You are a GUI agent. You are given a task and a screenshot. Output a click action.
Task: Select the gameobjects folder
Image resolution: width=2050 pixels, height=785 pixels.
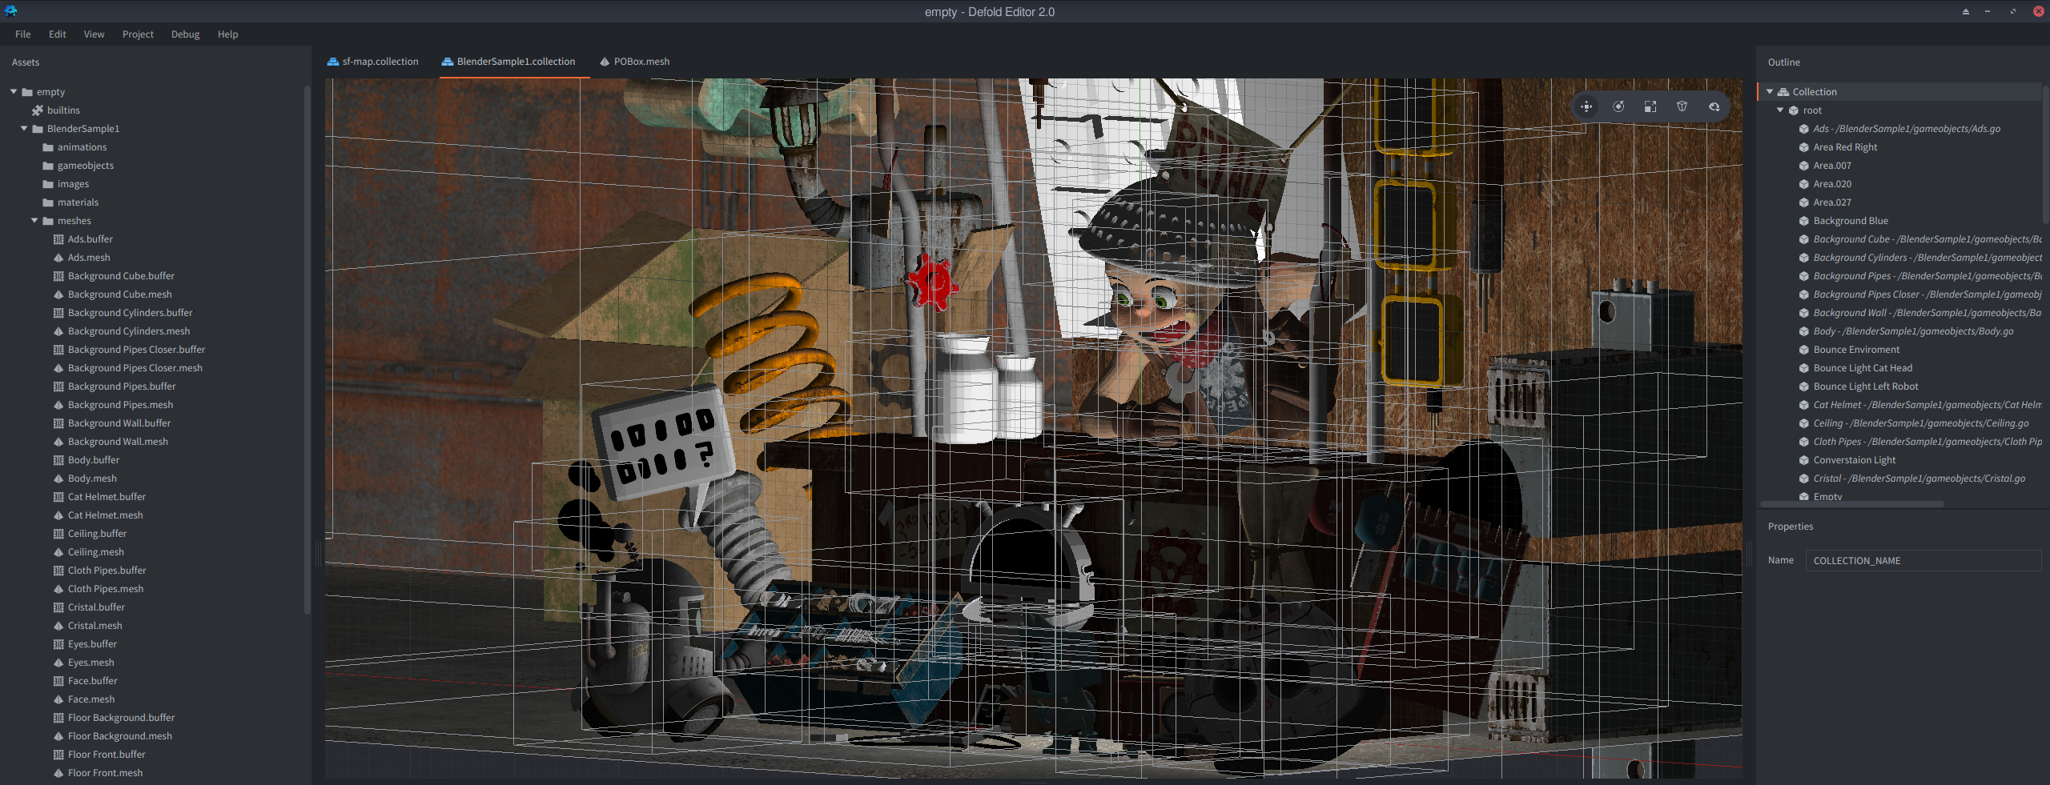86,166
